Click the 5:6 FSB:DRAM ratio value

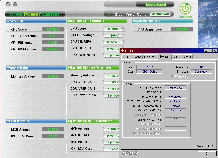point(175,92)
